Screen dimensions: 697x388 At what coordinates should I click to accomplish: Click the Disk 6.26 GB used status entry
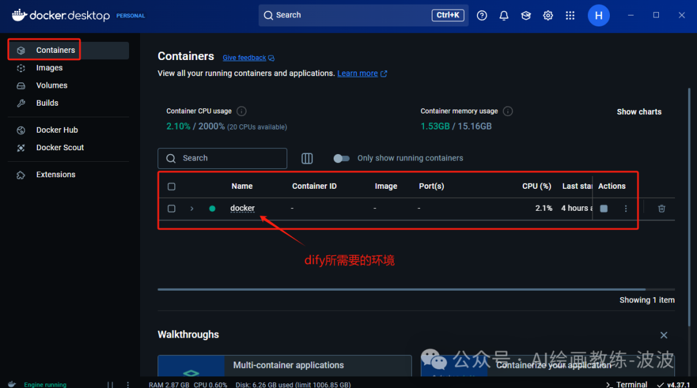point(293,385)
